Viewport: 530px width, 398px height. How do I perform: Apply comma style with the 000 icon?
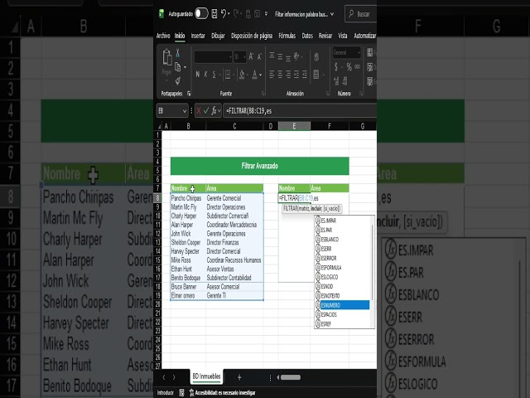(357, 66)
